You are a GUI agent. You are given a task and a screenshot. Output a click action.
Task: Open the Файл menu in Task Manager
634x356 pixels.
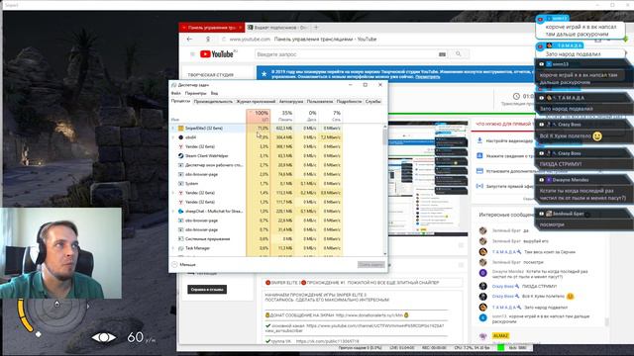click(x=176, y=93)
